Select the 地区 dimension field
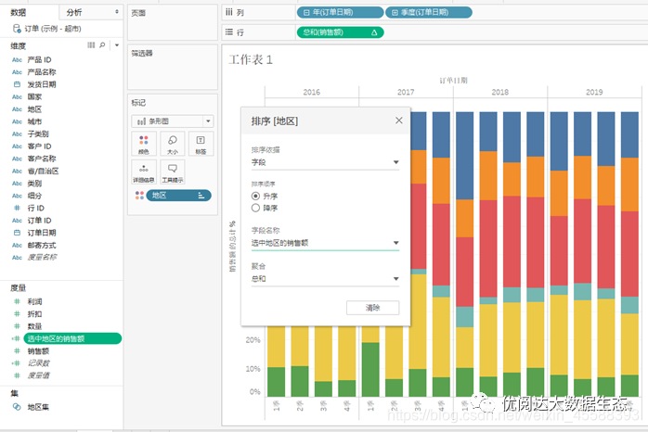The image size is (648, 432). pos(34,109)
